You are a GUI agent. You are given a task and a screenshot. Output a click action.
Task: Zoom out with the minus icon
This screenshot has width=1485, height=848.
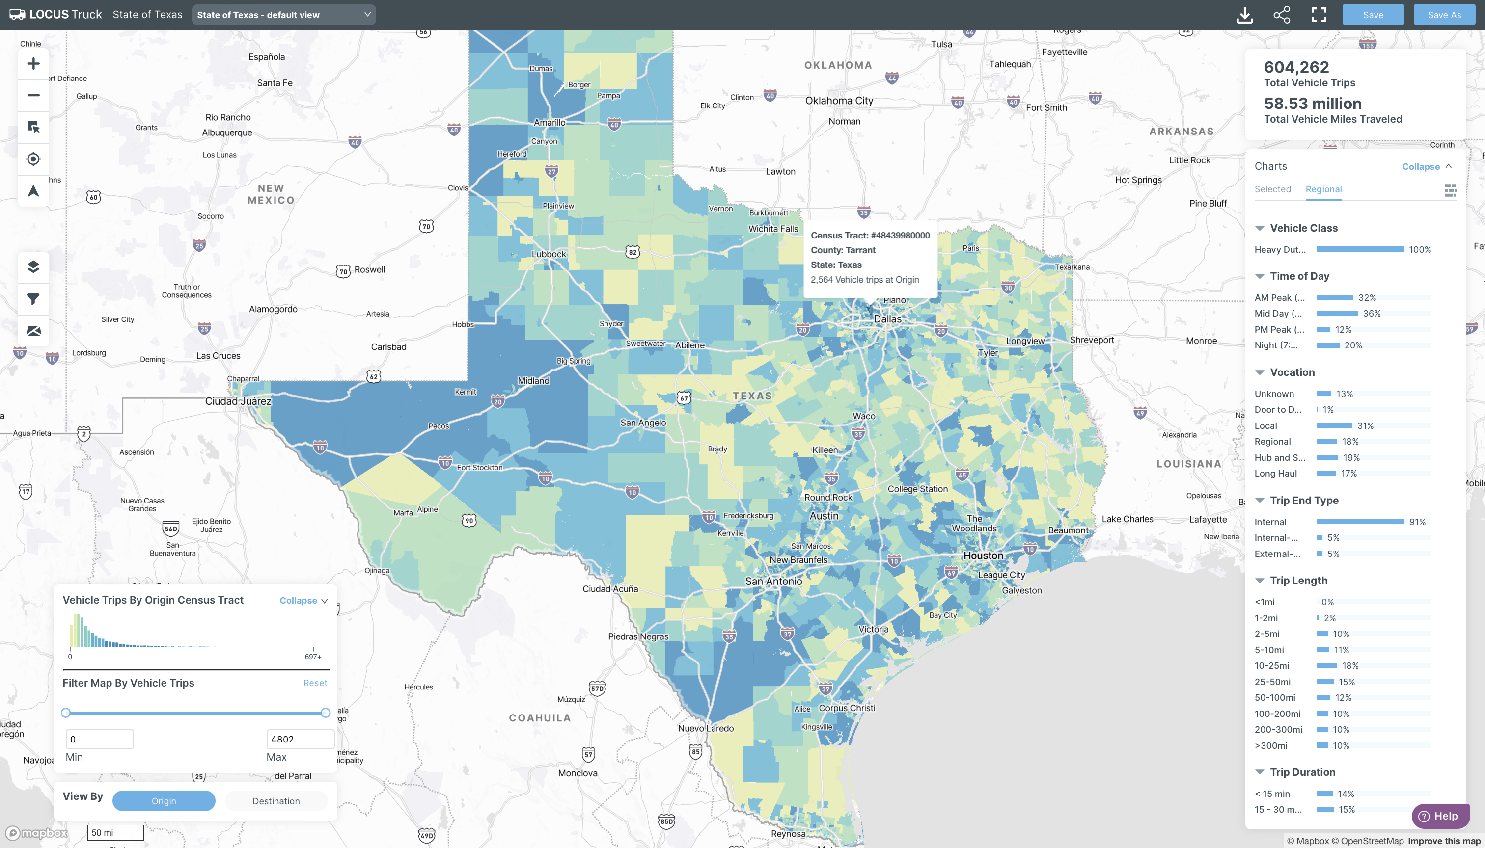coord(33,95)
